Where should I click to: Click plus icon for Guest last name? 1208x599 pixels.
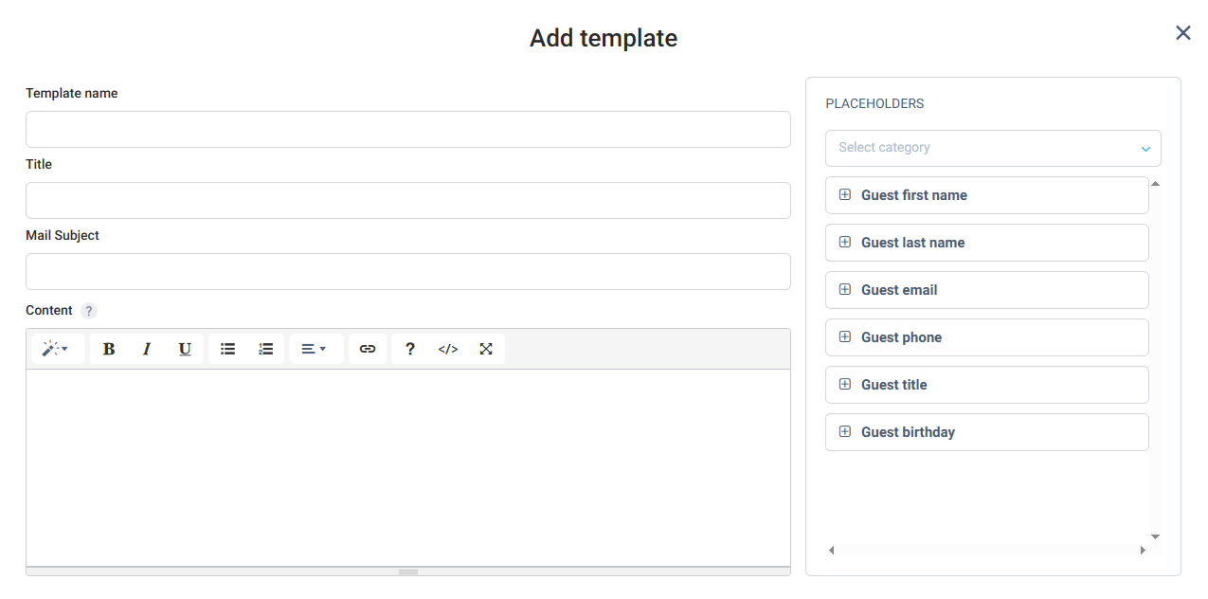pos(845,242)
